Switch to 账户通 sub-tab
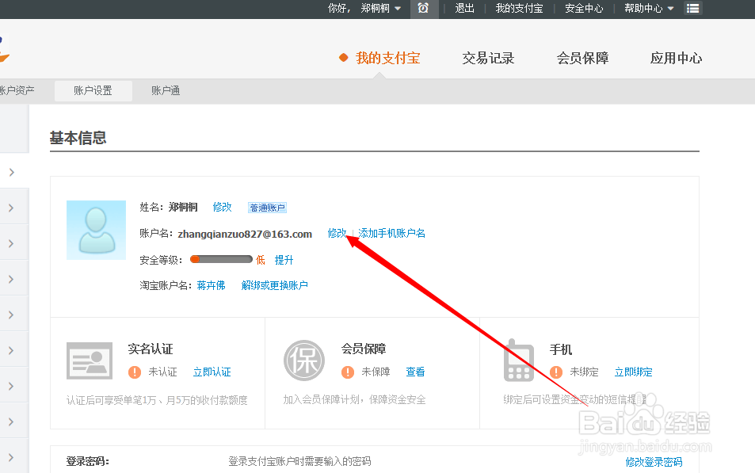 [x=166, y=90]
